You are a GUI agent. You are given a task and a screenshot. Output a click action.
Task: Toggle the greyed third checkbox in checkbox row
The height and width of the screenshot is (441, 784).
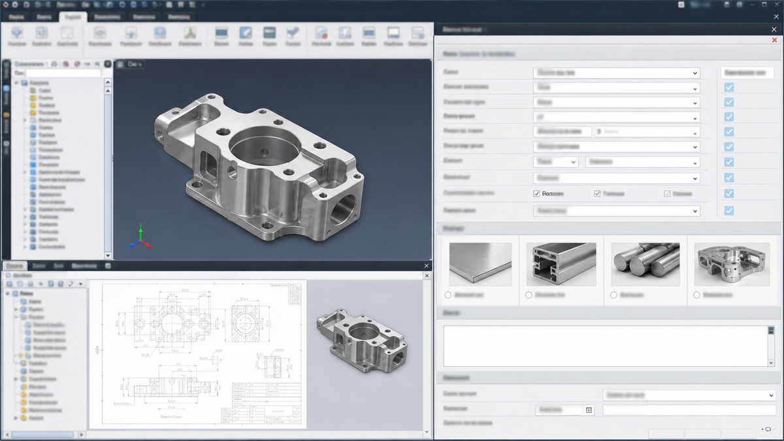[x=667, y=193]
